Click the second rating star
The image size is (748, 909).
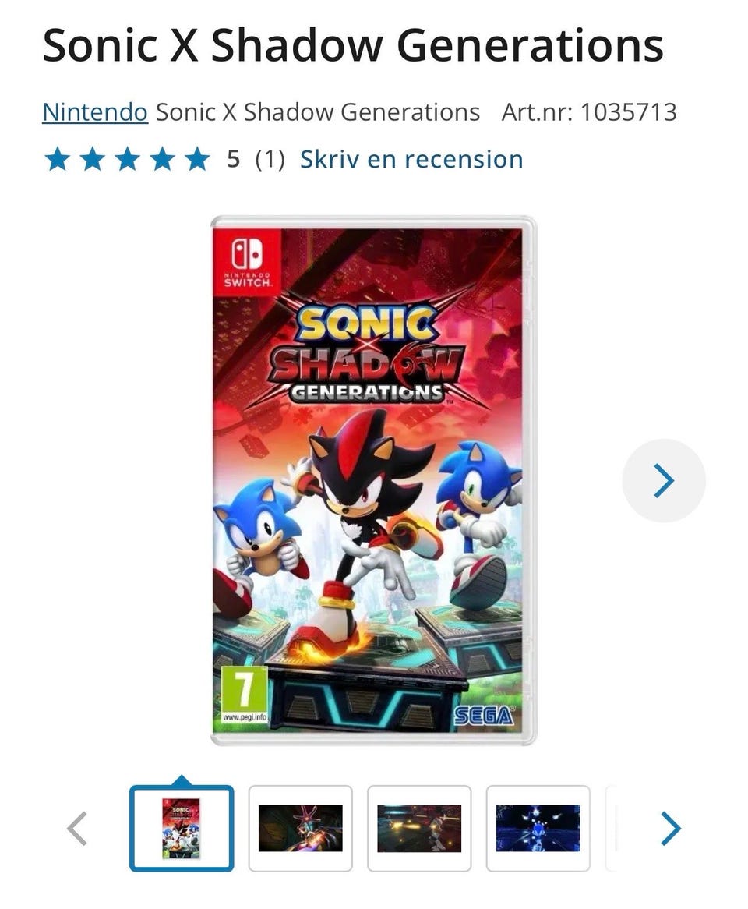tap(92, 159)
